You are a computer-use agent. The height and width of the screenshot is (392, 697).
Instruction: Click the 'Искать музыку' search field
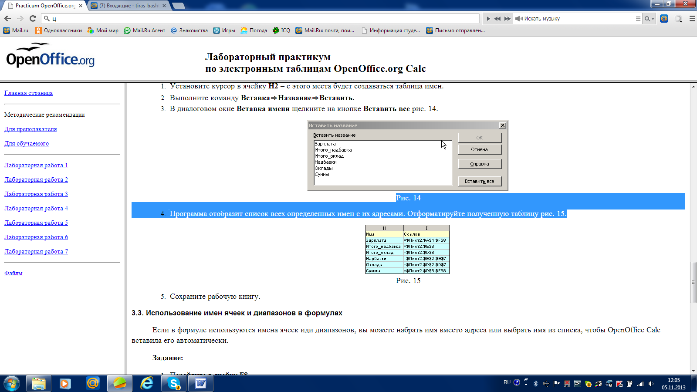click(579, 19)
